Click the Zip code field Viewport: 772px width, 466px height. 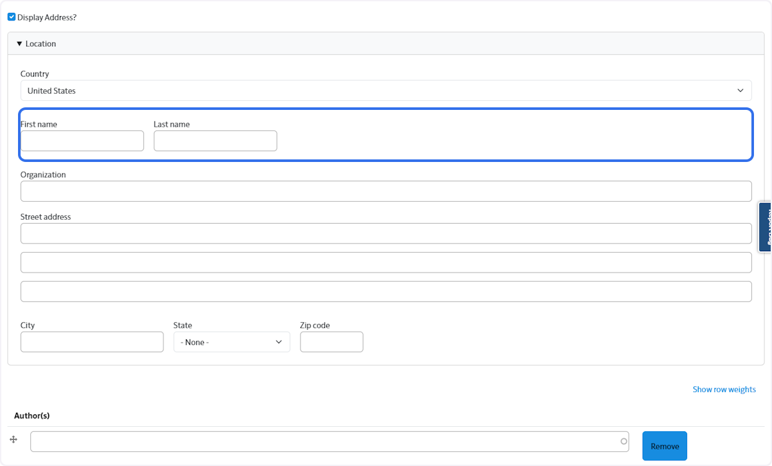(332, 342)
